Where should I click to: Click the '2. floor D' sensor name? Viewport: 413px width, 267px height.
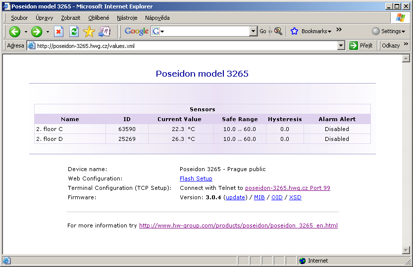(x=50, y=139)
